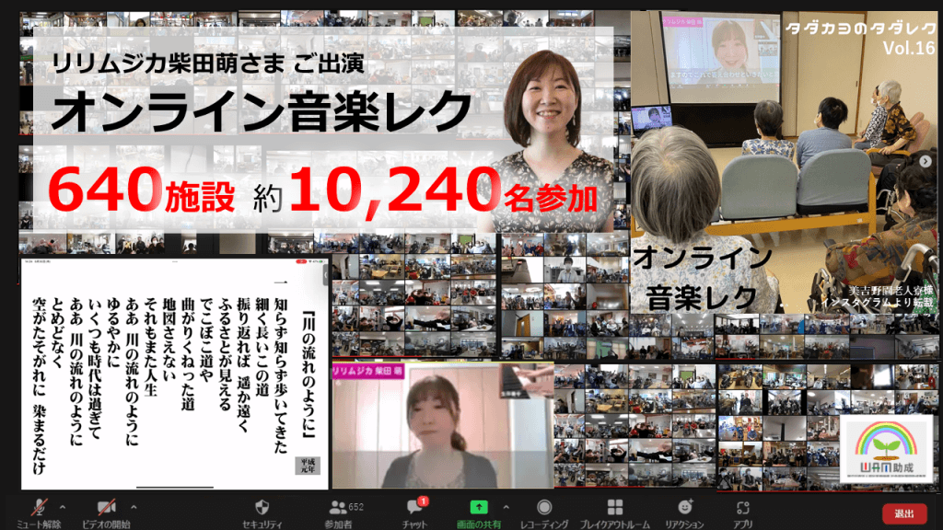Expand share options arrow beside 画面の共有
Screen dimensions: 943x530
(x=504, y=506)
